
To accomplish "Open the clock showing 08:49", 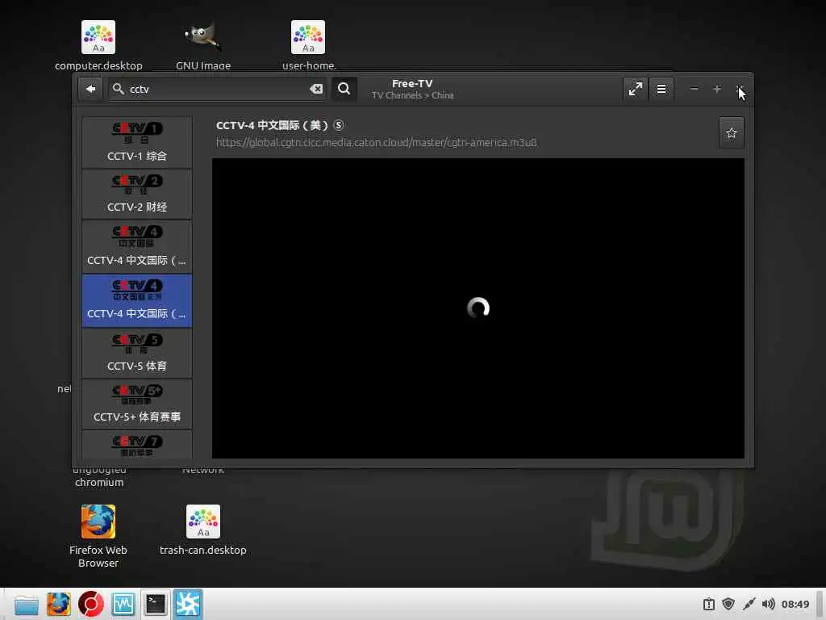I will coord(795,604).
